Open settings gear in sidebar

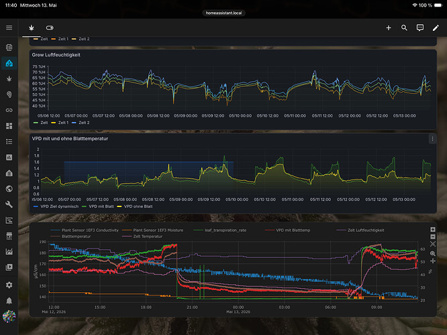pos(9,285)
